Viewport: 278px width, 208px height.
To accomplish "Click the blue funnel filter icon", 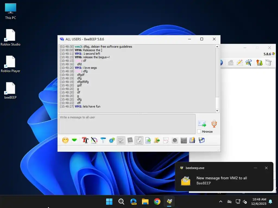I will point(103,141).
